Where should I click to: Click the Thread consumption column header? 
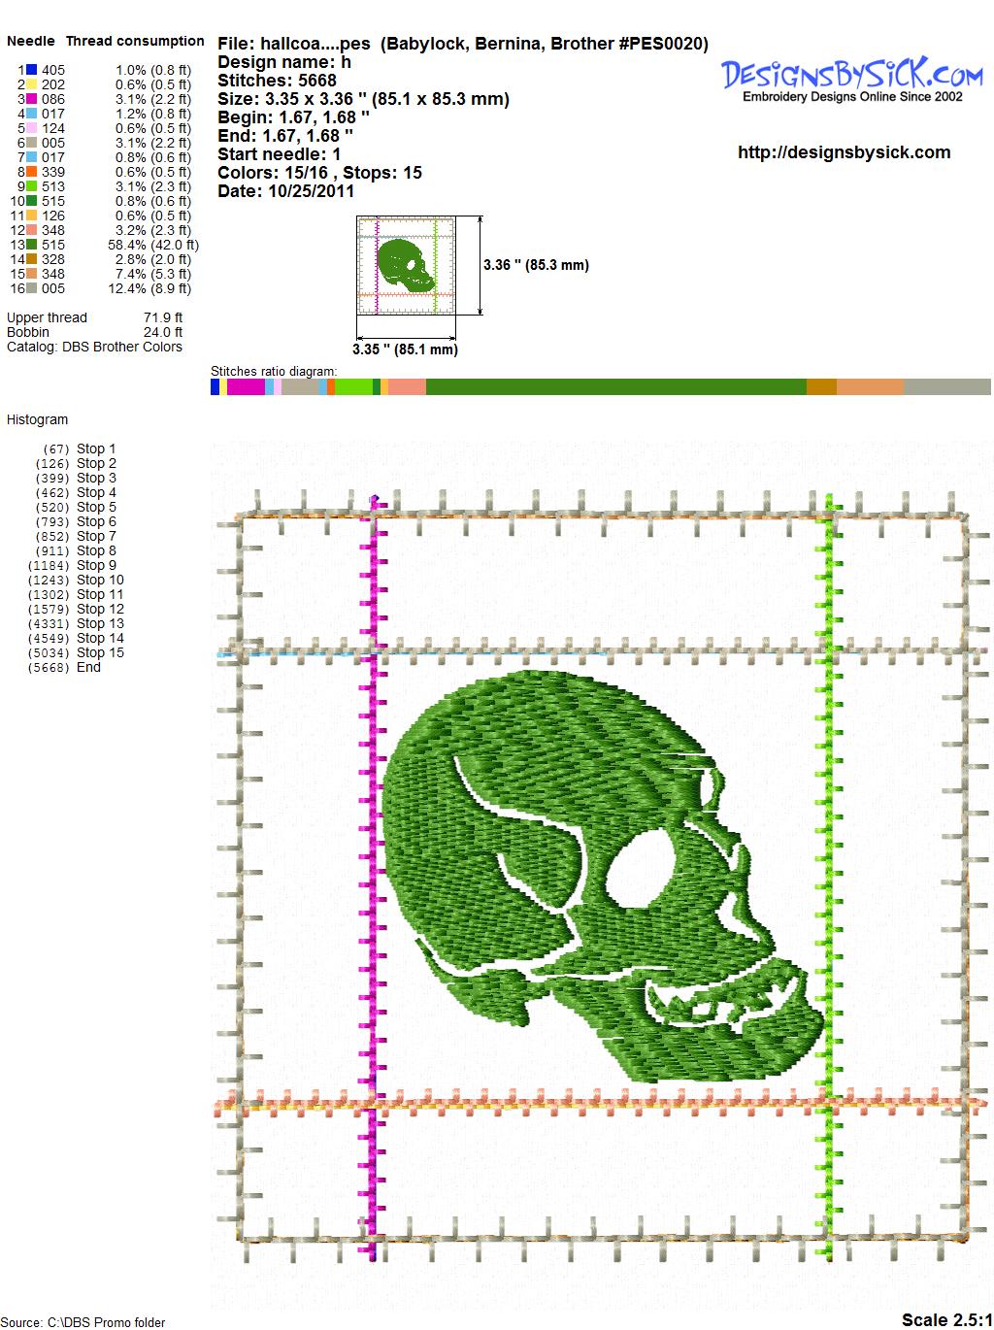coord(135,41)
